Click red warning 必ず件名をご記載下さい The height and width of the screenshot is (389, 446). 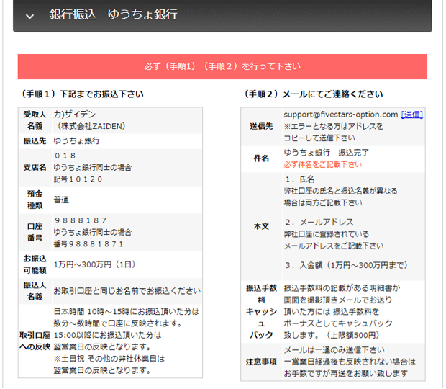[x=323, y=164]
